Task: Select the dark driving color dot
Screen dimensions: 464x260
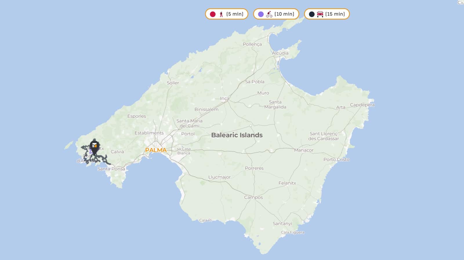Action: 312,14
